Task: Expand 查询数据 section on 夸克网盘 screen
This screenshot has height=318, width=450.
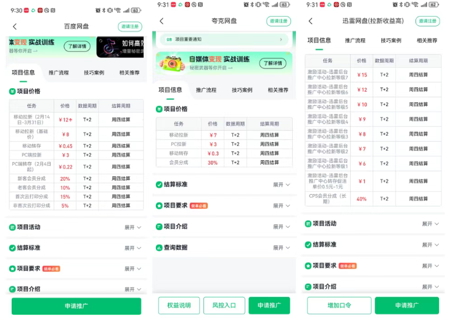Action: [x=282, y=247]
